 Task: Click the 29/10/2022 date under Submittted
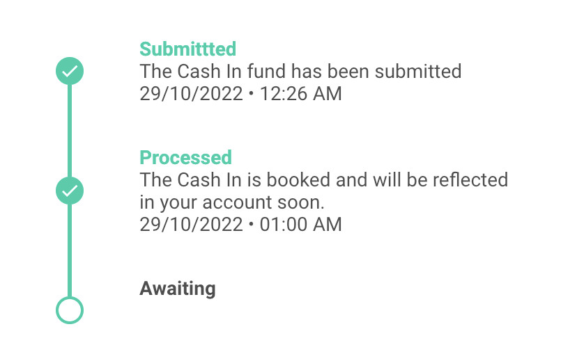[x=192, y=93]
